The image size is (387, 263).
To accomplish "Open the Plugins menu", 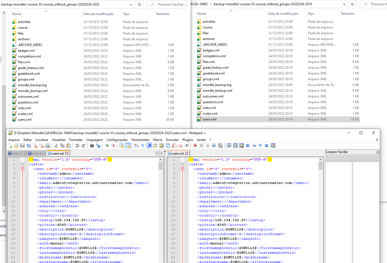I will 188,140.
